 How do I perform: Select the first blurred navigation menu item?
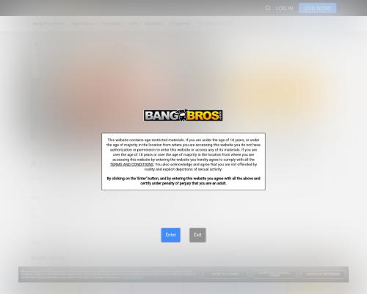tap(48, 24)
